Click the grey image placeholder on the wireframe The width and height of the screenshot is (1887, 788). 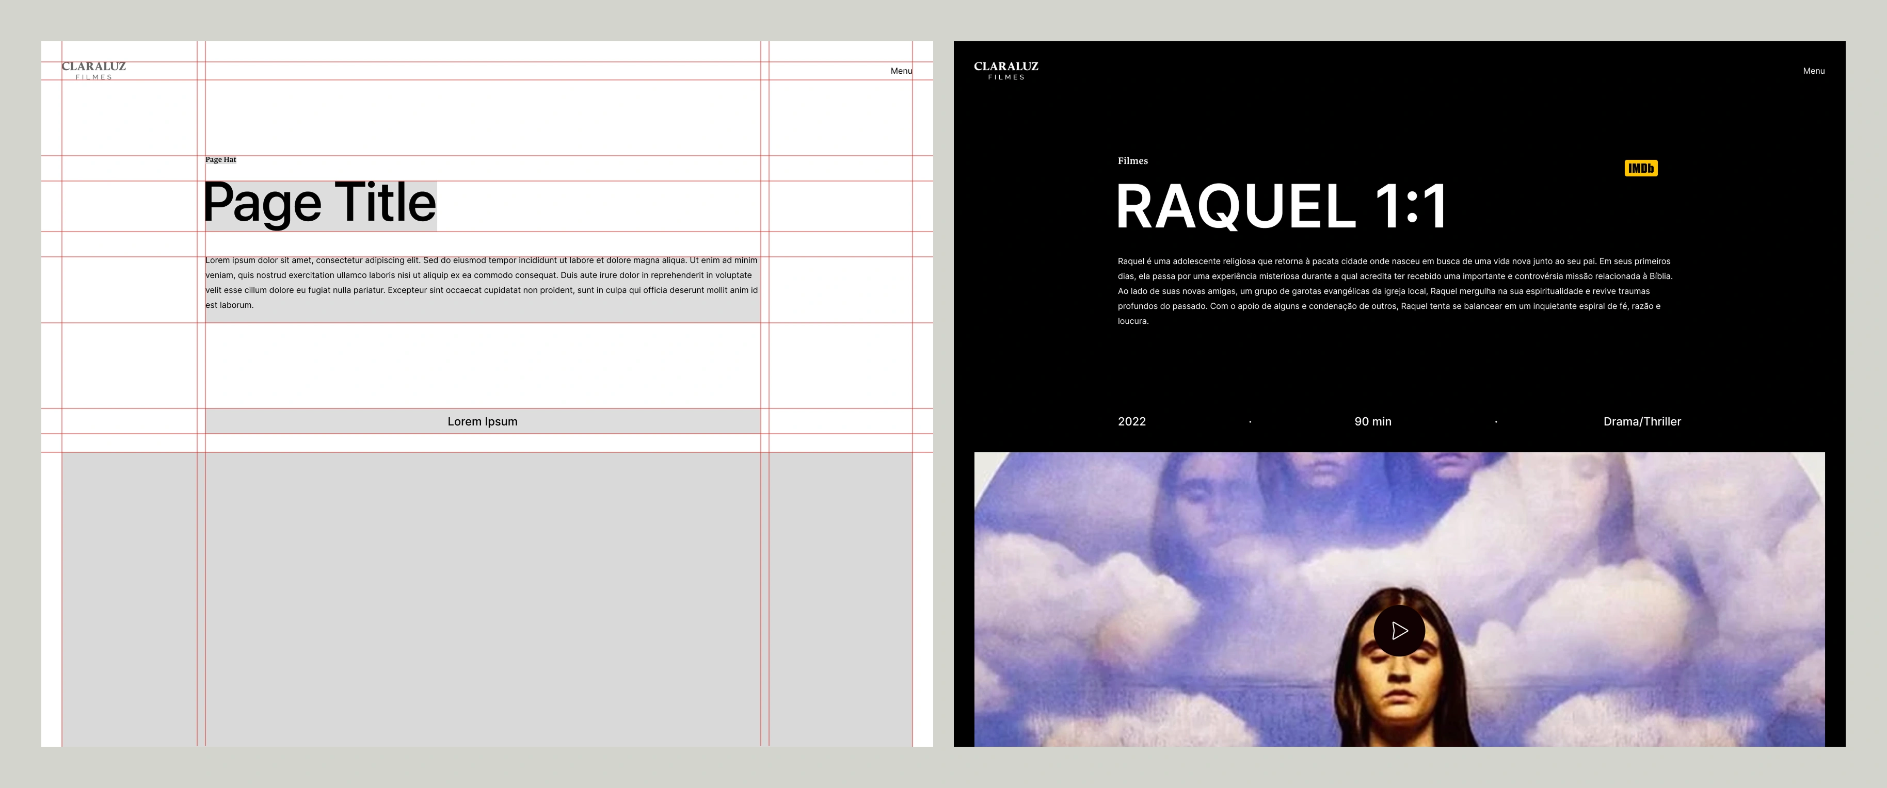(487, 599)
